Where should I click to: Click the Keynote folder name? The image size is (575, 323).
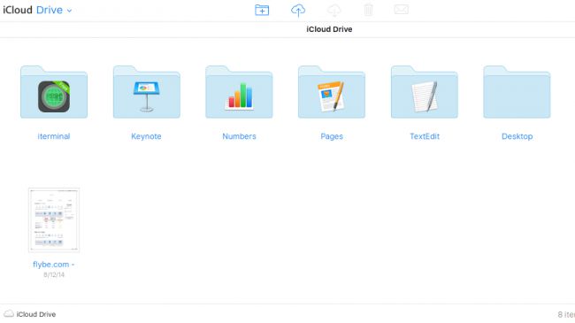(146, 136)
